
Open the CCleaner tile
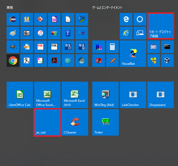[75, 122]
